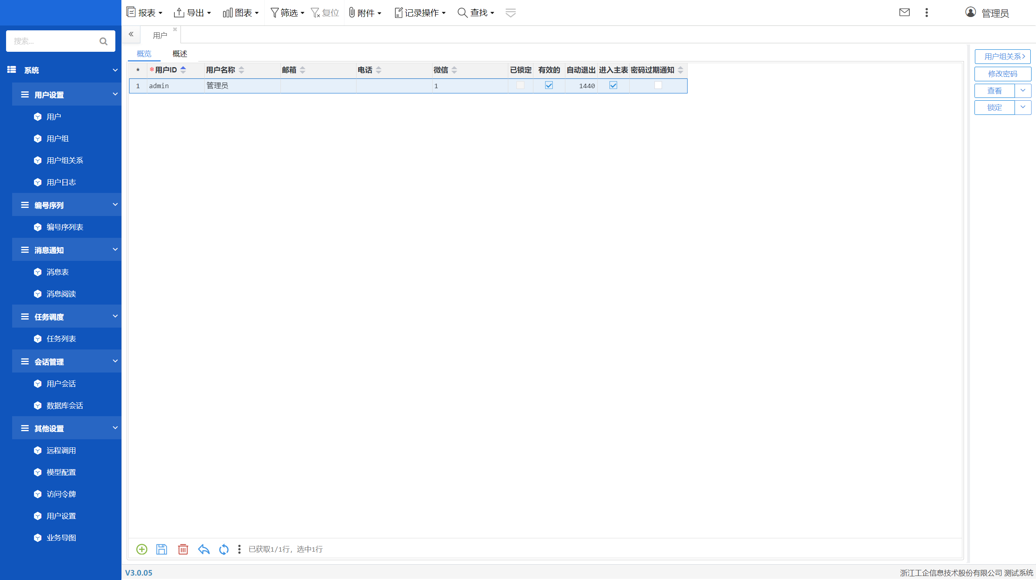Sort by the 用户ID column arrows
Viewport: 1036px width, 580px height.
pos(183,70)
